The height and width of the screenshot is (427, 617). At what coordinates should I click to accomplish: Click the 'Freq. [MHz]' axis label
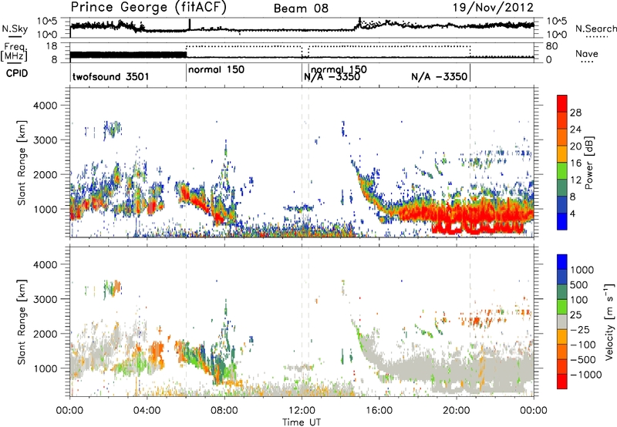click(x=15, y=52)
